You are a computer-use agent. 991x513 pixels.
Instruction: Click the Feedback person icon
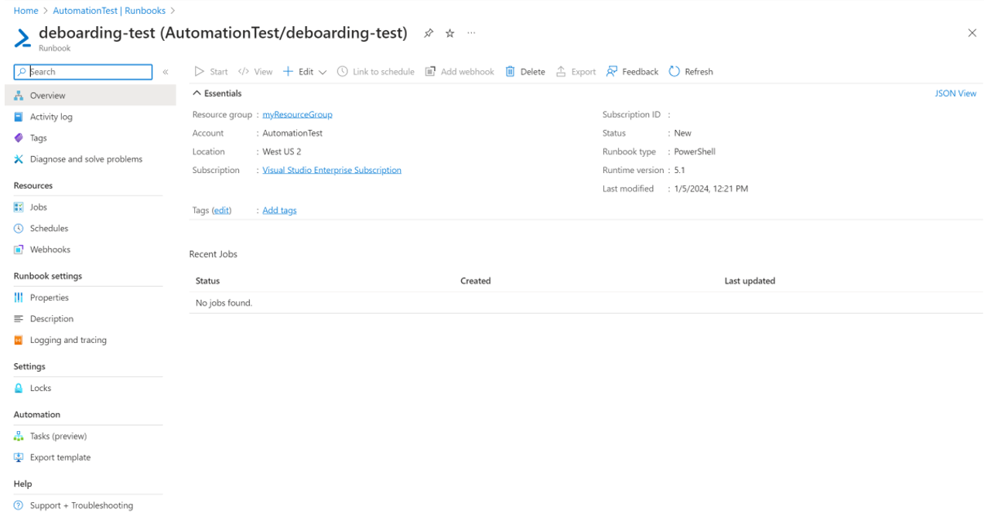pos(612,71)
